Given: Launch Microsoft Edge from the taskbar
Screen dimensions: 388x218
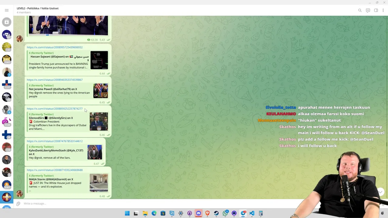Looking at the screenshot, I should pos(154,213).
